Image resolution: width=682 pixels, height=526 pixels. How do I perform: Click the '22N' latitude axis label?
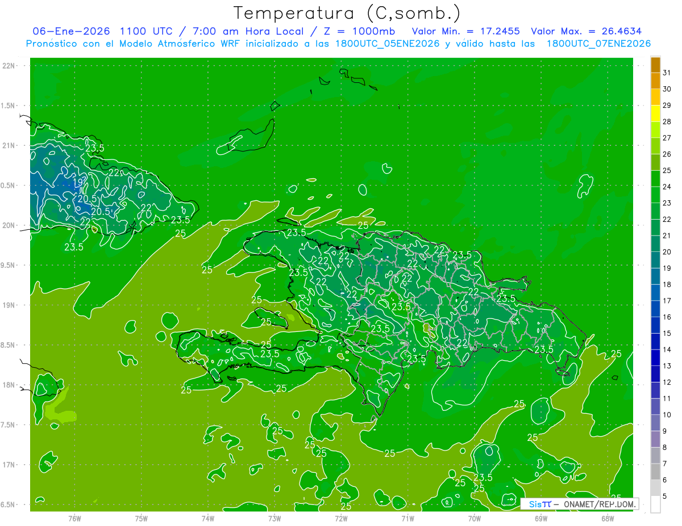pyautogui.click(x=9, y=66)
